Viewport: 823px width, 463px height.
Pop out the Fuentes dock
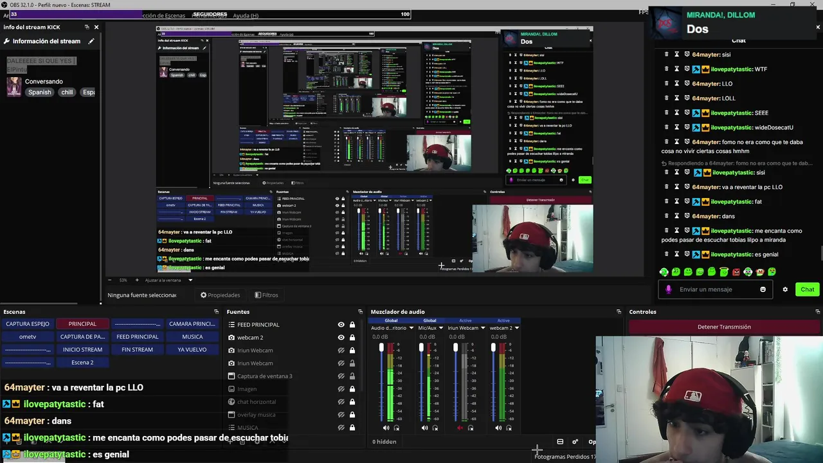point(361,312)
